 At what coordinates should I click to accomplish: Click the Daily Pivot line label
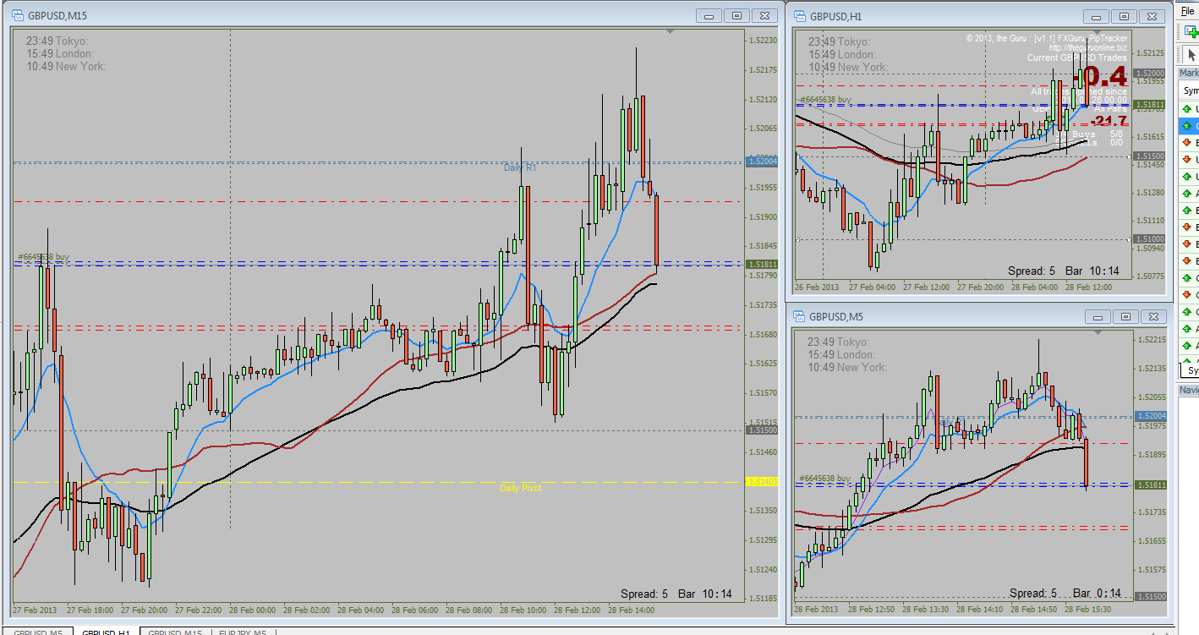click(x=520, y=488)
